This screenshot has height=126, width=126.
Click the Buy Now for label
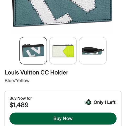pyautogui.click(x=21, y=98)
